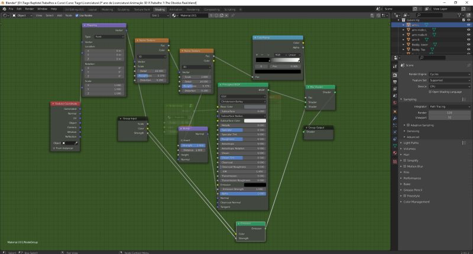The height and width of the screenshot is (254, 473).
Task: Switch to the Animation workspace tab
Action: [x=176, y=9]
